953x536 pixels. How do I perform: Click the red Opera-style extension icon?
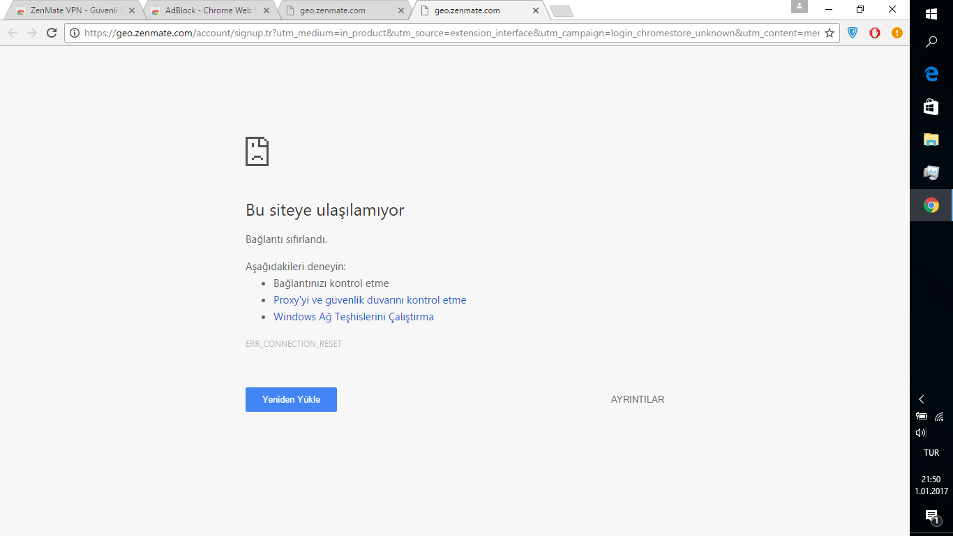click(875, 33)
